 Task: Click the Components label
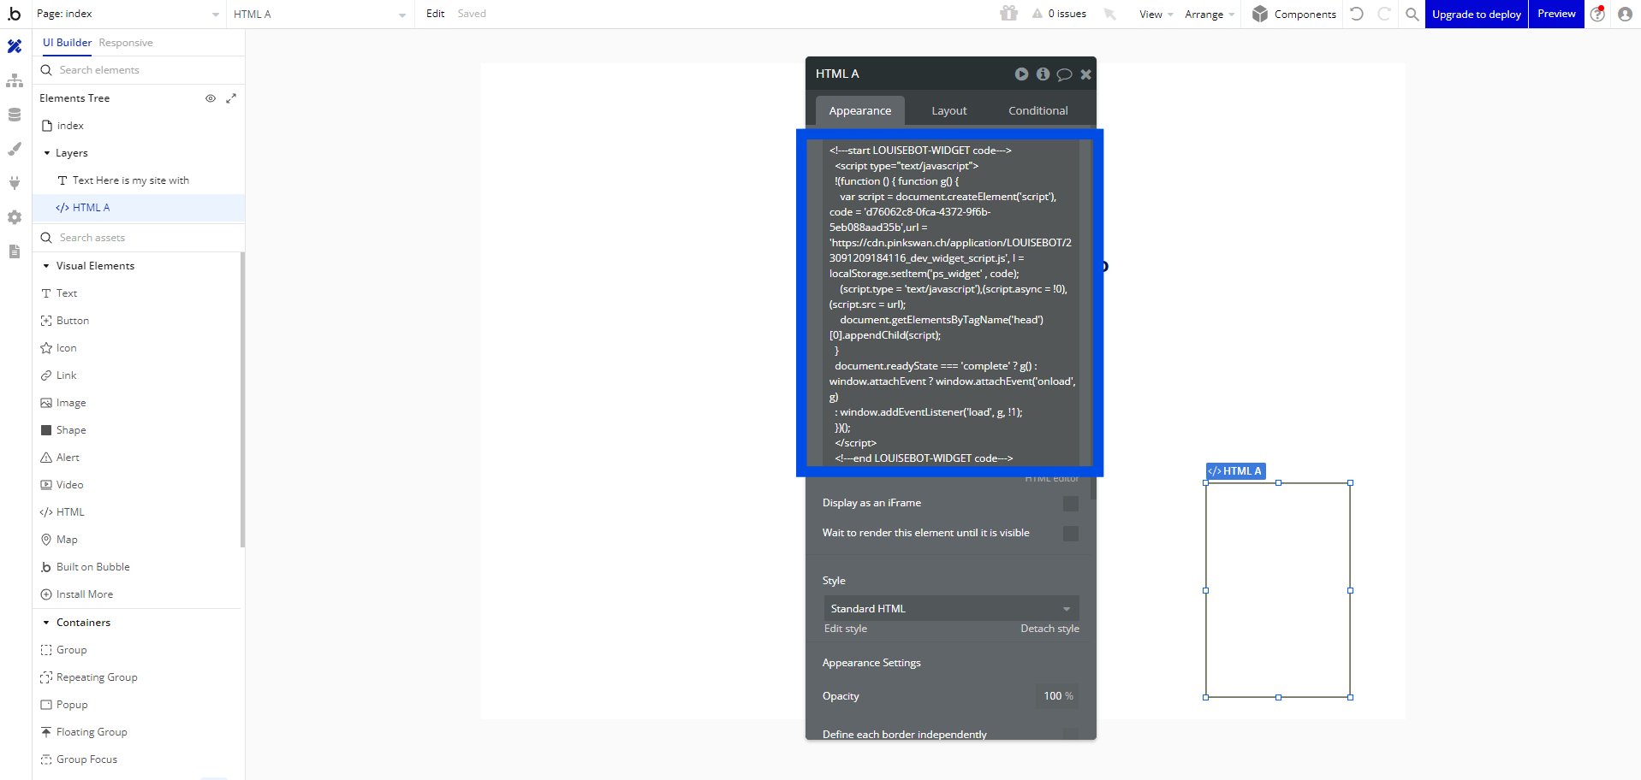point(1305,14)
